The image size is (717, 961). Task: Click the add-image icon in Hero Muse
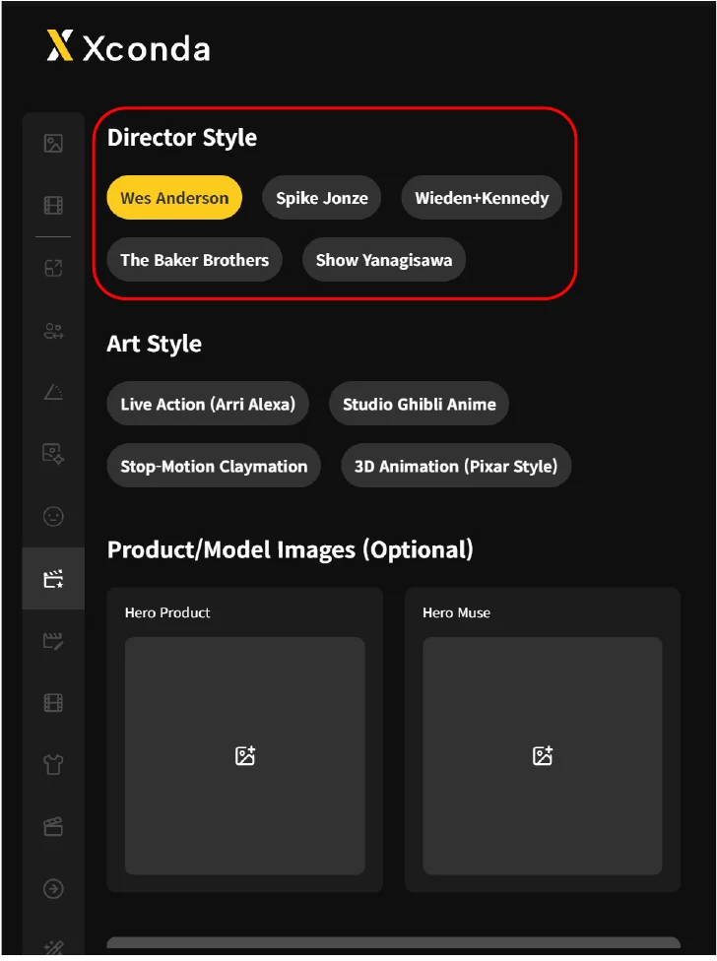pyautogui.click(x=543, y=755)
